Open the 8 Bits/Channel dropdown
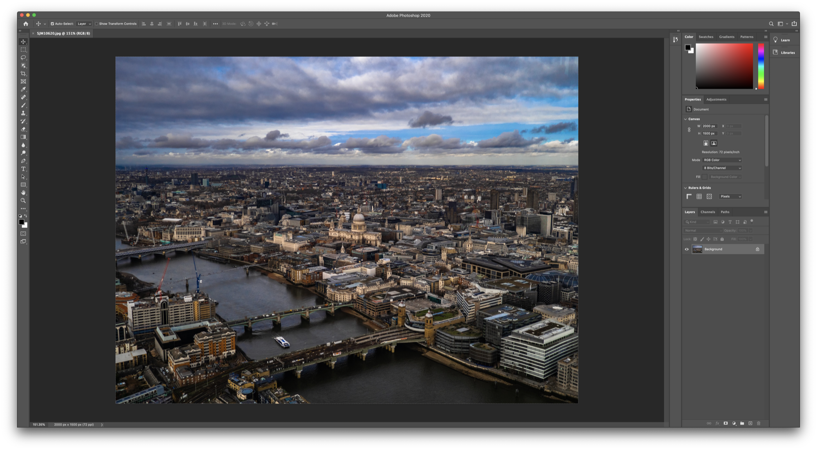The width and height of the screenshot is (817, 450). coord(722,168)
